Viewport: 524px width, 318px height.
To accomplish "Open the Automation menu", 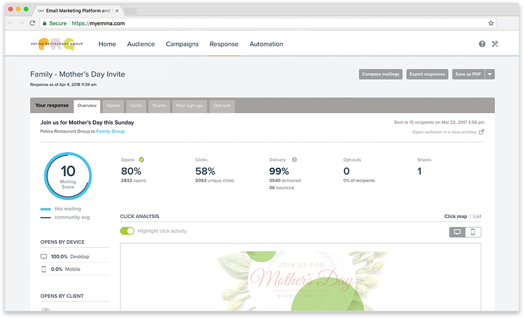I will [266, 44].
